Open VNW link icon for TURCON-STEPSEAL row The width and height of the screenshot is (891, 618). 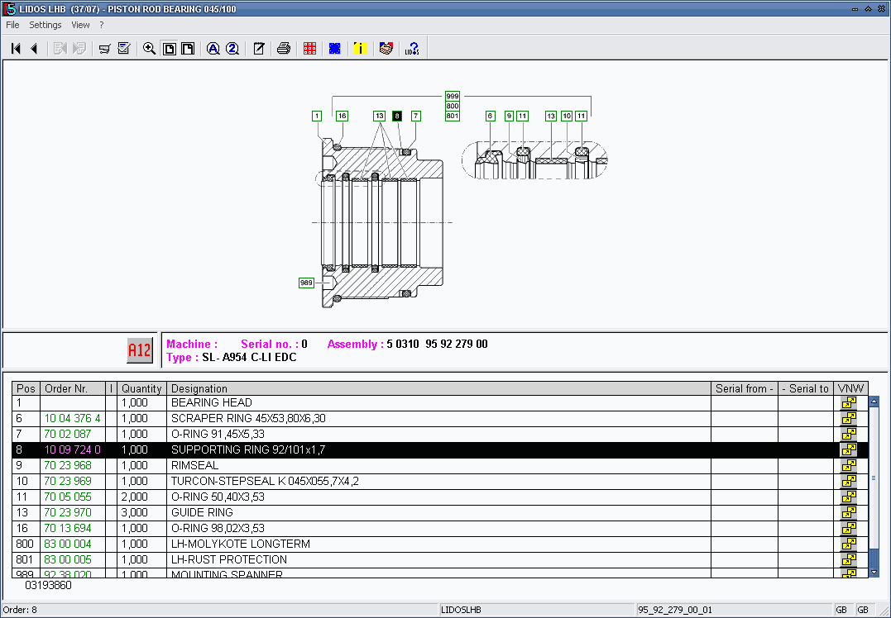(x=849, y=481)
